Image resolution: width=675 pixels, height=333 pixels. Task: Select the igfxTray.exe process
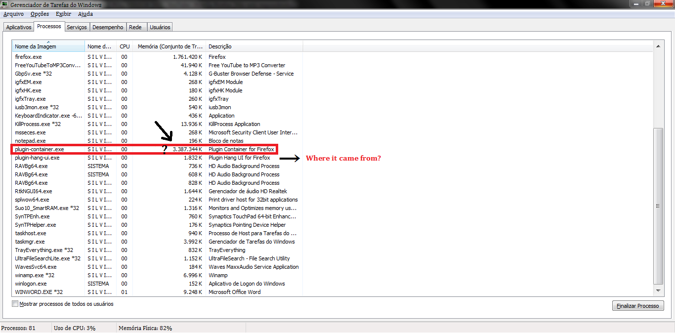tap(158, 99)
